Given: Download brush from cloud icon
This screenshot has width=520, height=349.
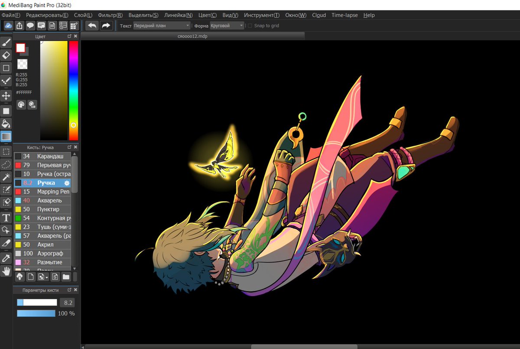Looking at the screenshot, I should (19, 277).
